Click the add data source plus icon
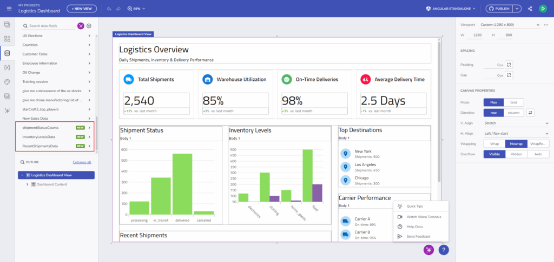 pyautogui.click(x=89, y=26)
